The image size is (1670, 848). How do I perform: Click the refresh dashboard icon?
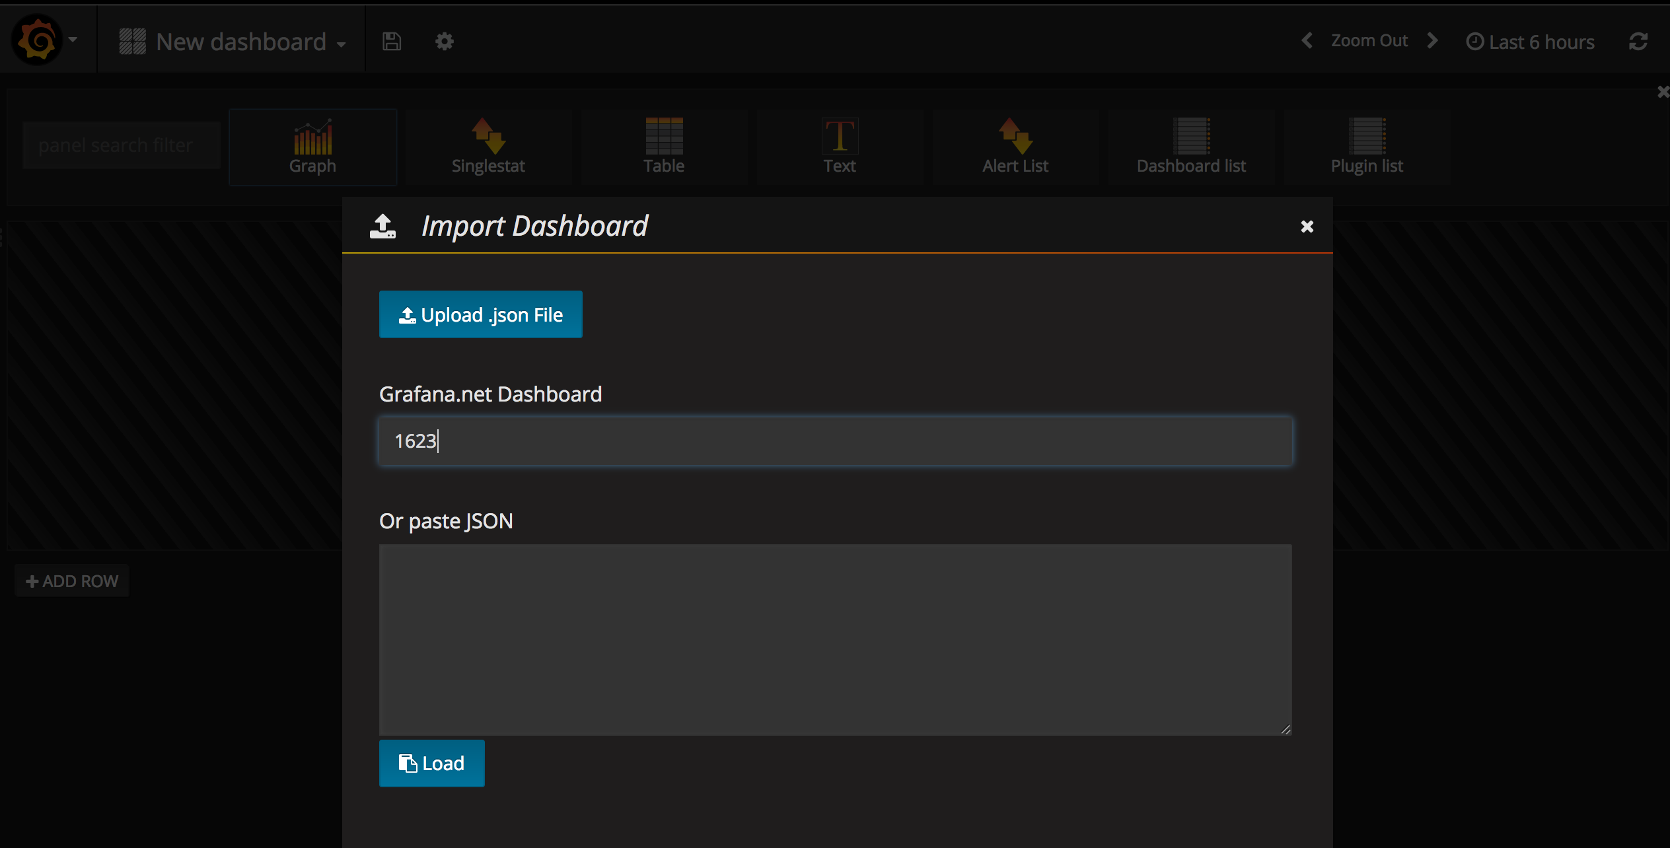click(x=1638, y=42)
